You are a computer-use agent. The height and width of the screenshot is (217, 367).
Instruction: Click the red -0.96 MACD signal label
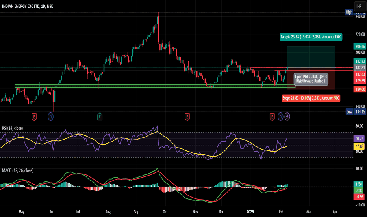point(359,197)
